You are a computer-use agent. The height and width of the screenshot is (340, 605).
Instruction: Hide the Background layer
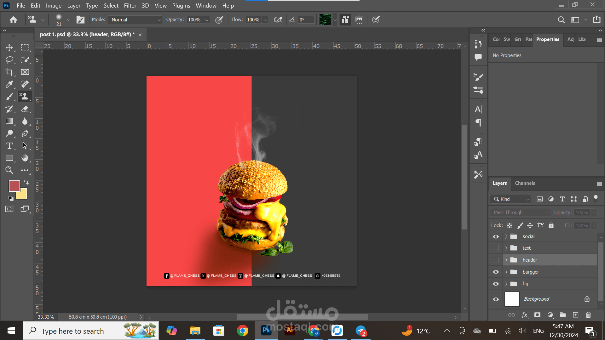496,299
